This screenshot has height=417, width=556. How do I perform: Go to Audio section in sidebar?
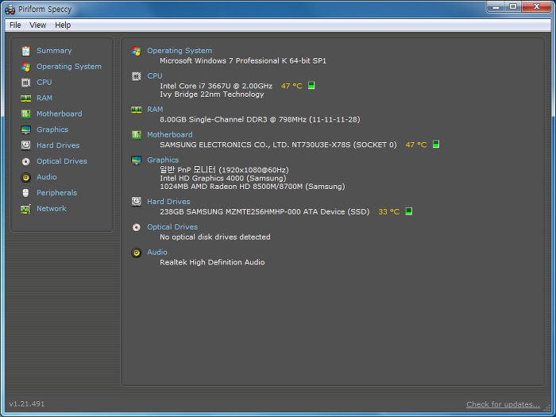[x=46, y=177]
